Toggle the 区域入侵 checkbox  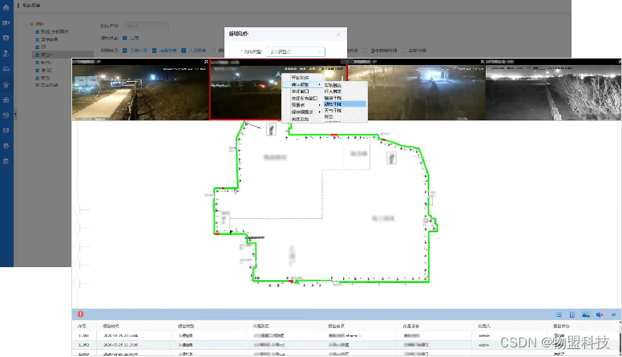coord(125,51)
